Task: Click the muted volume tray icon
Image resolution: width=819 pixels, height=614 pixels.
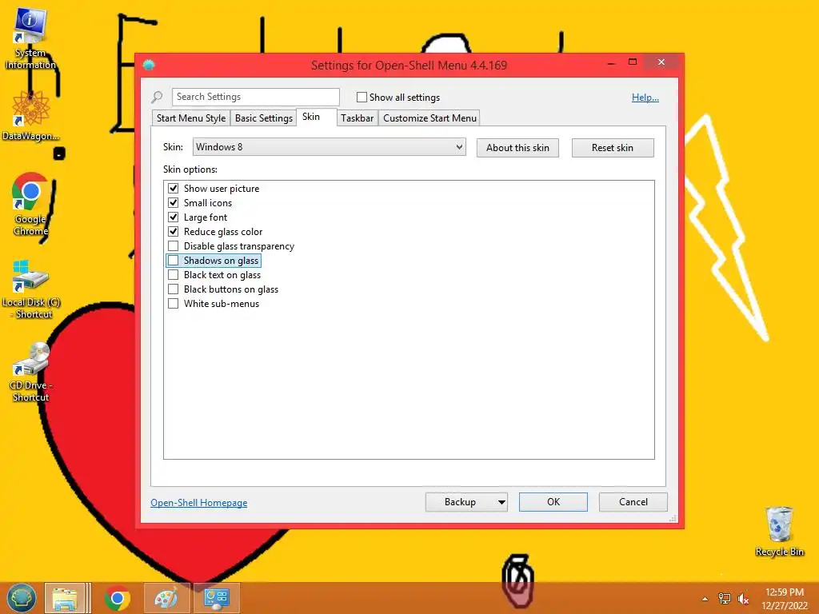Action: [x=743, y=598]
